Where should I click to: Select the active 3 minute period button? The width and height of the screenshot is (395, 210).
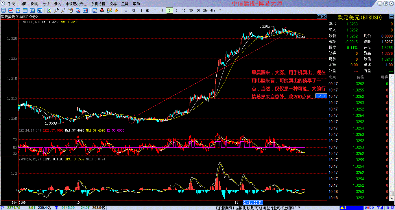coord(169,10)
